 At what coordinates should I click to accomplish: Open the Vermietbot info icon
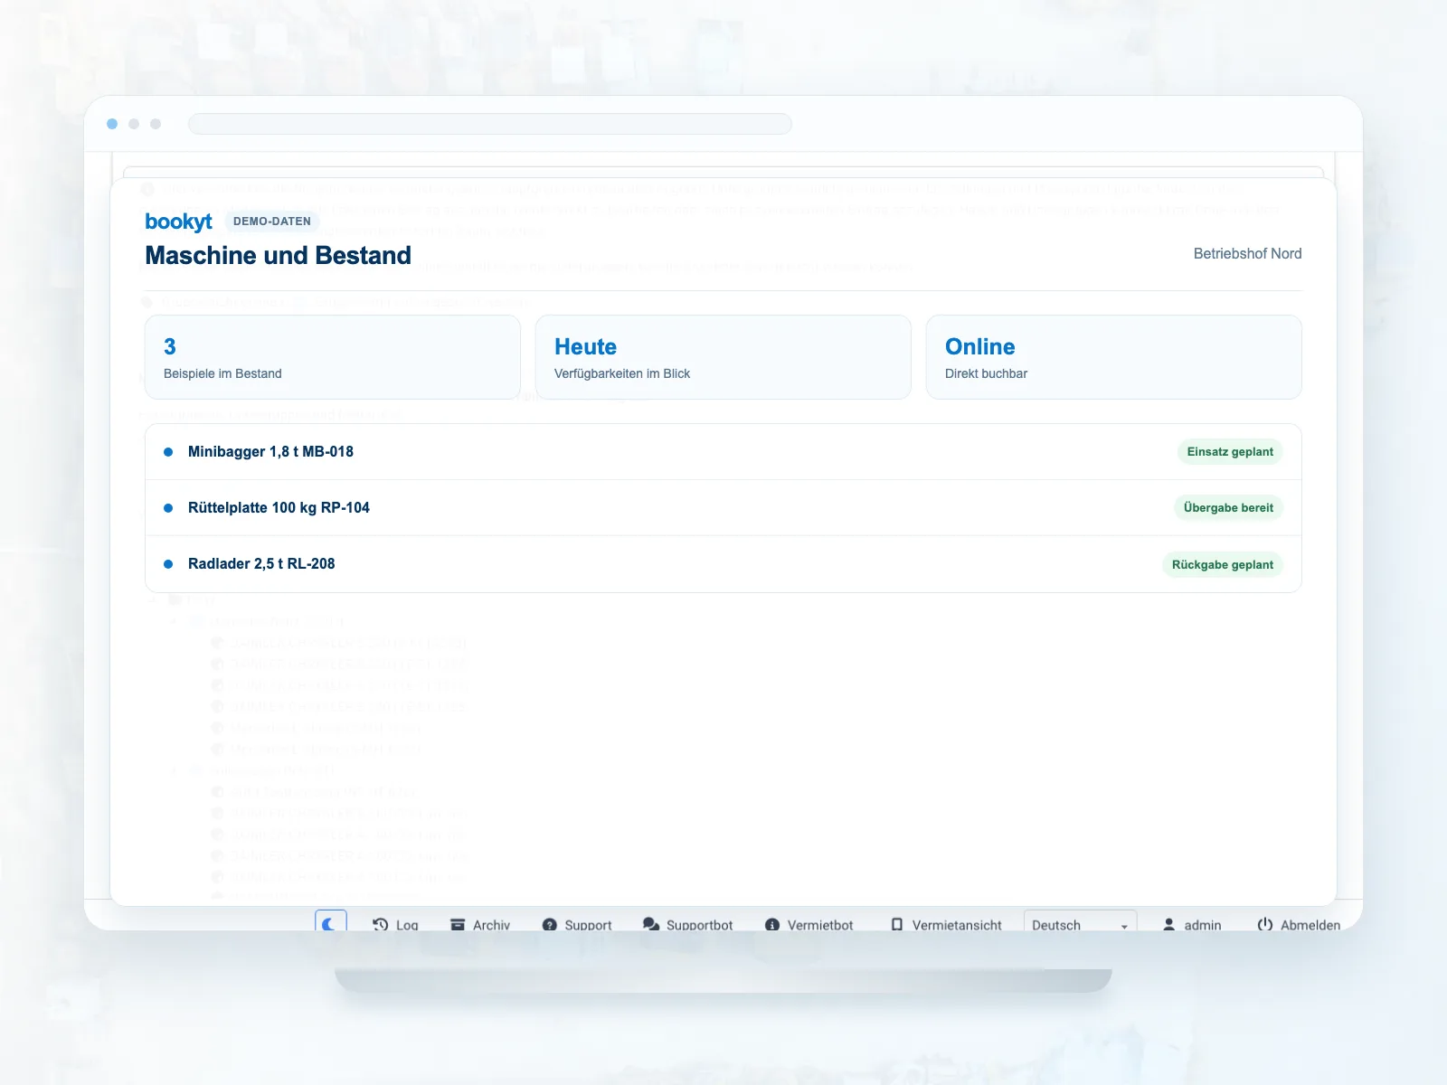point(772,924)
